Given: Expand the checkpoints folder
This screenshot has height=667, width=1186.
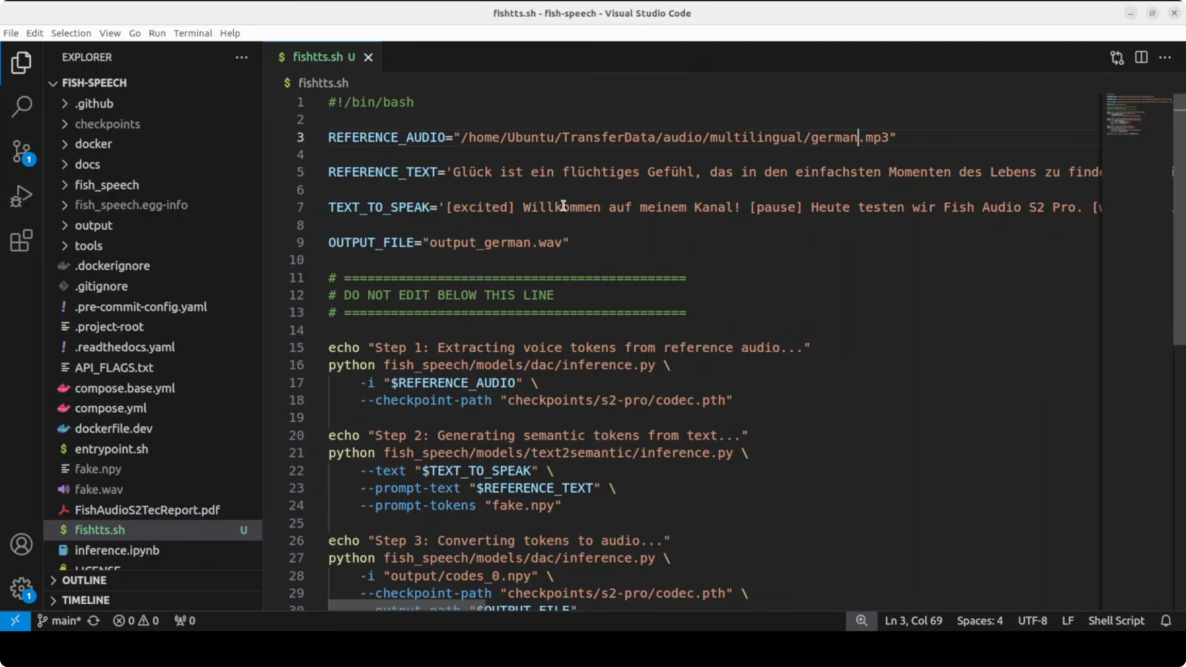Looking at the screenshot, I should pos(107,124).
